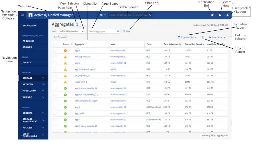Tick the select-all checkbox in the table header
Viewport: 256px width, 157px height.
click(55, 44)
